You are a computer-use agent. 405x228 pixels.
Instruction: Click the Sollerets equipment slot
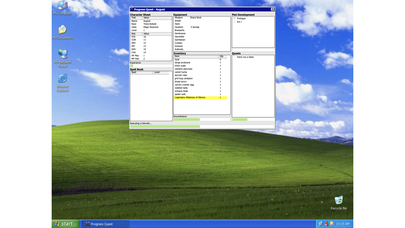[x=202, y=49]
